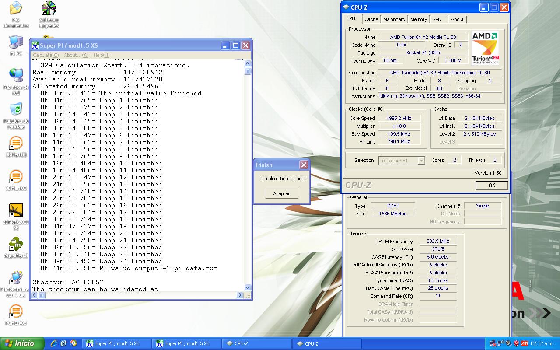This screenshot has height=350, width=560.
Task: Click the Bus Speed value 199.5 MHz
Action: click(x=399, y=134)
